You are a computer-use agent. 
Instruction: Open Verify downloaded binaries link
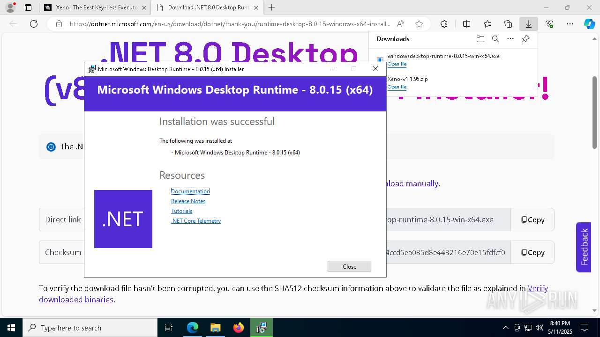point(293,294)
